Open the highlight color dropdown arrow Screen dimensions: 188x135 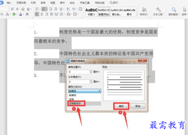pyautogui.click(x=17, y=14)
